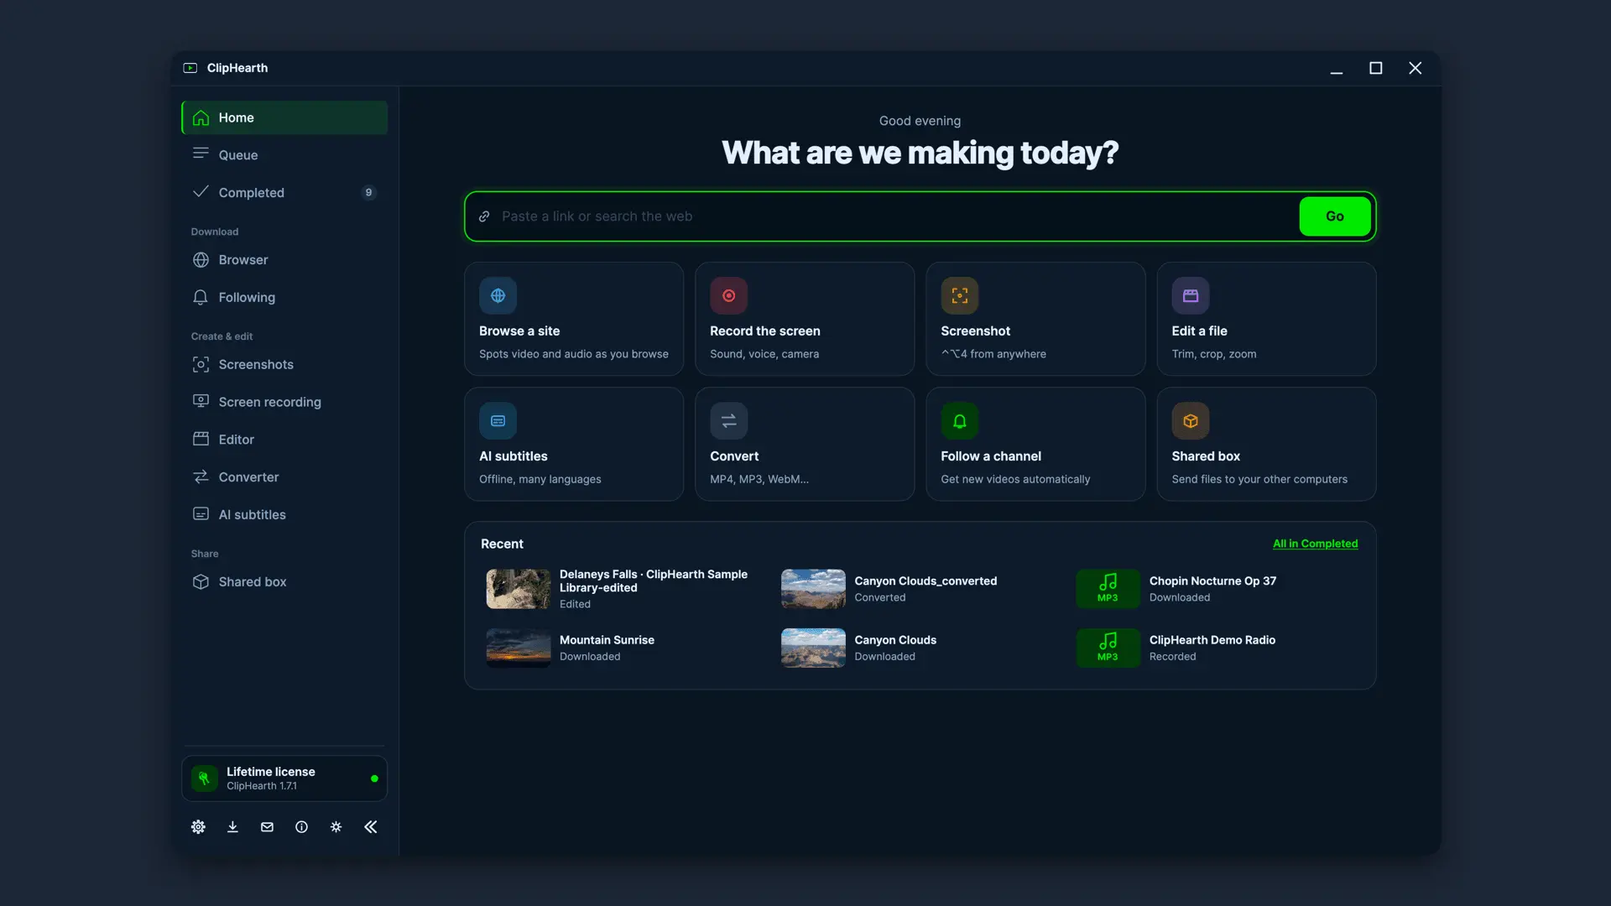The width and height of the screenshot is (1611, 906).
Task: Open Browser in the sidebar
Action: [x=284, y=260]
